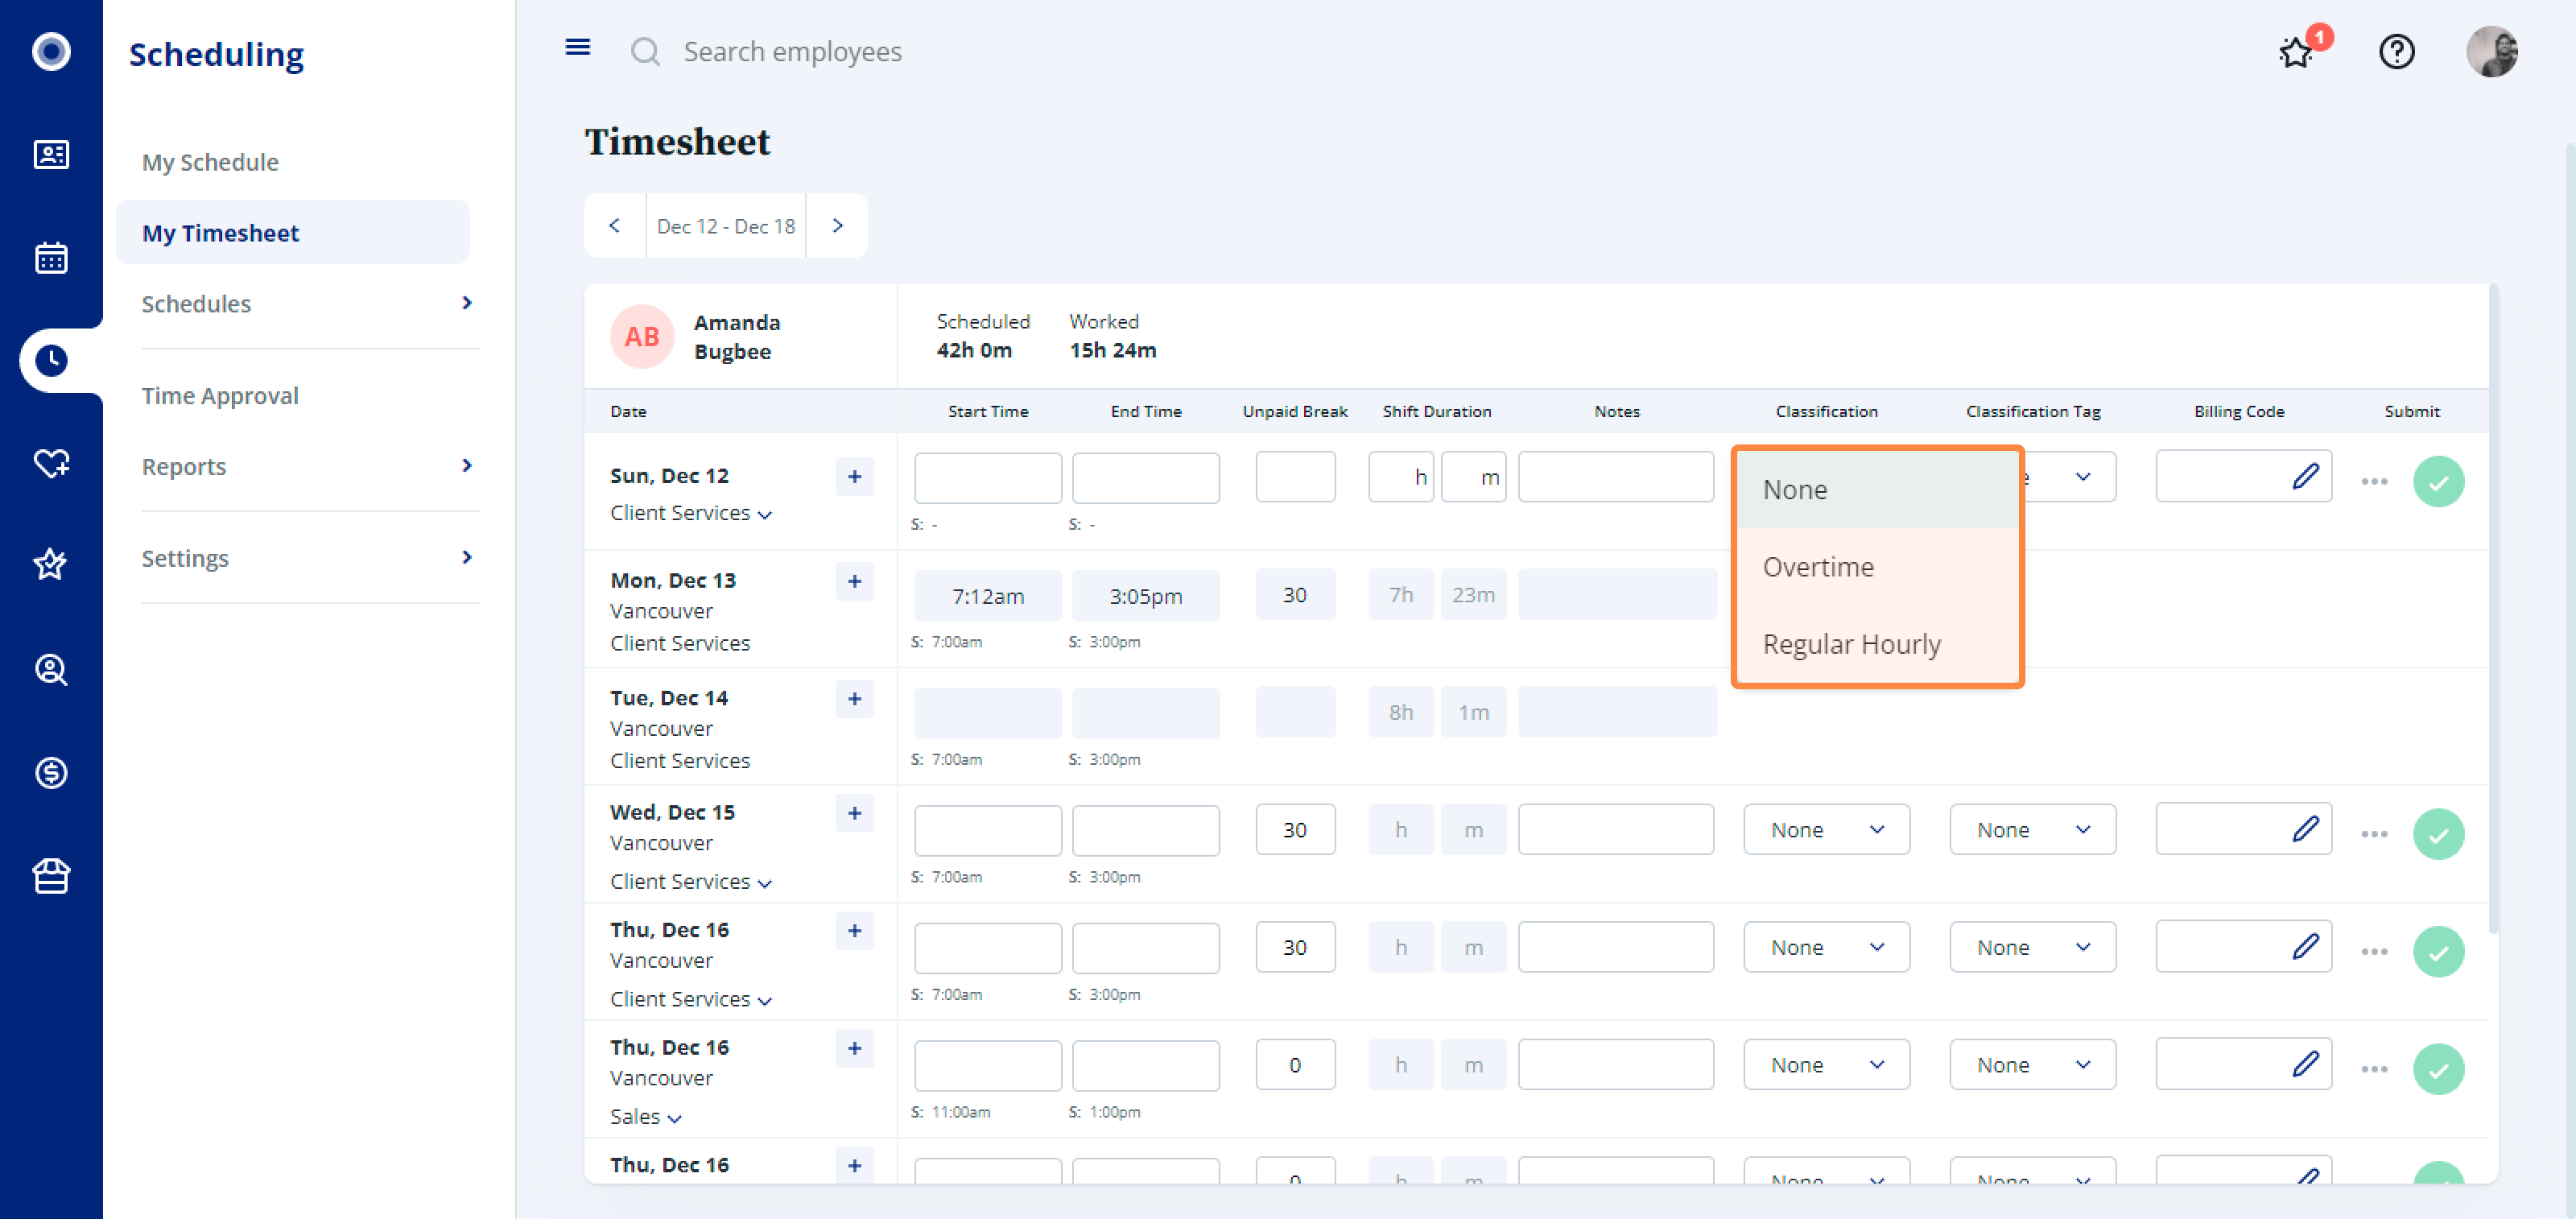Open Client Services dropdown under Wed, Dec 15
Viewport: 2576px width, 1219px height.
coord(691,882)
